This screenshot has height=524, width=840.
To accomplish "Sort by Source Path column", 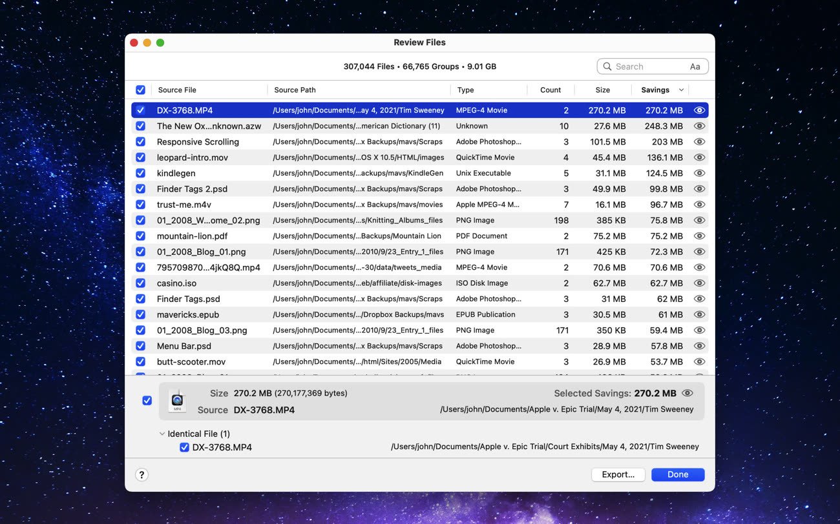I will click(295, 90).
